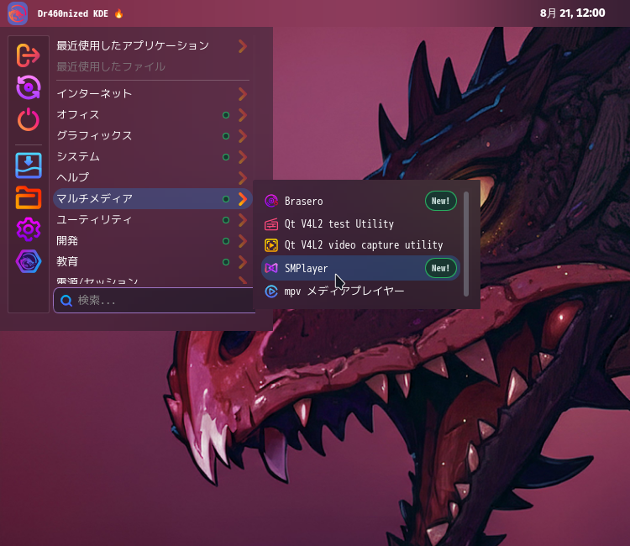
Task: Open the ヘルプ category
Action: pos(153,177)
